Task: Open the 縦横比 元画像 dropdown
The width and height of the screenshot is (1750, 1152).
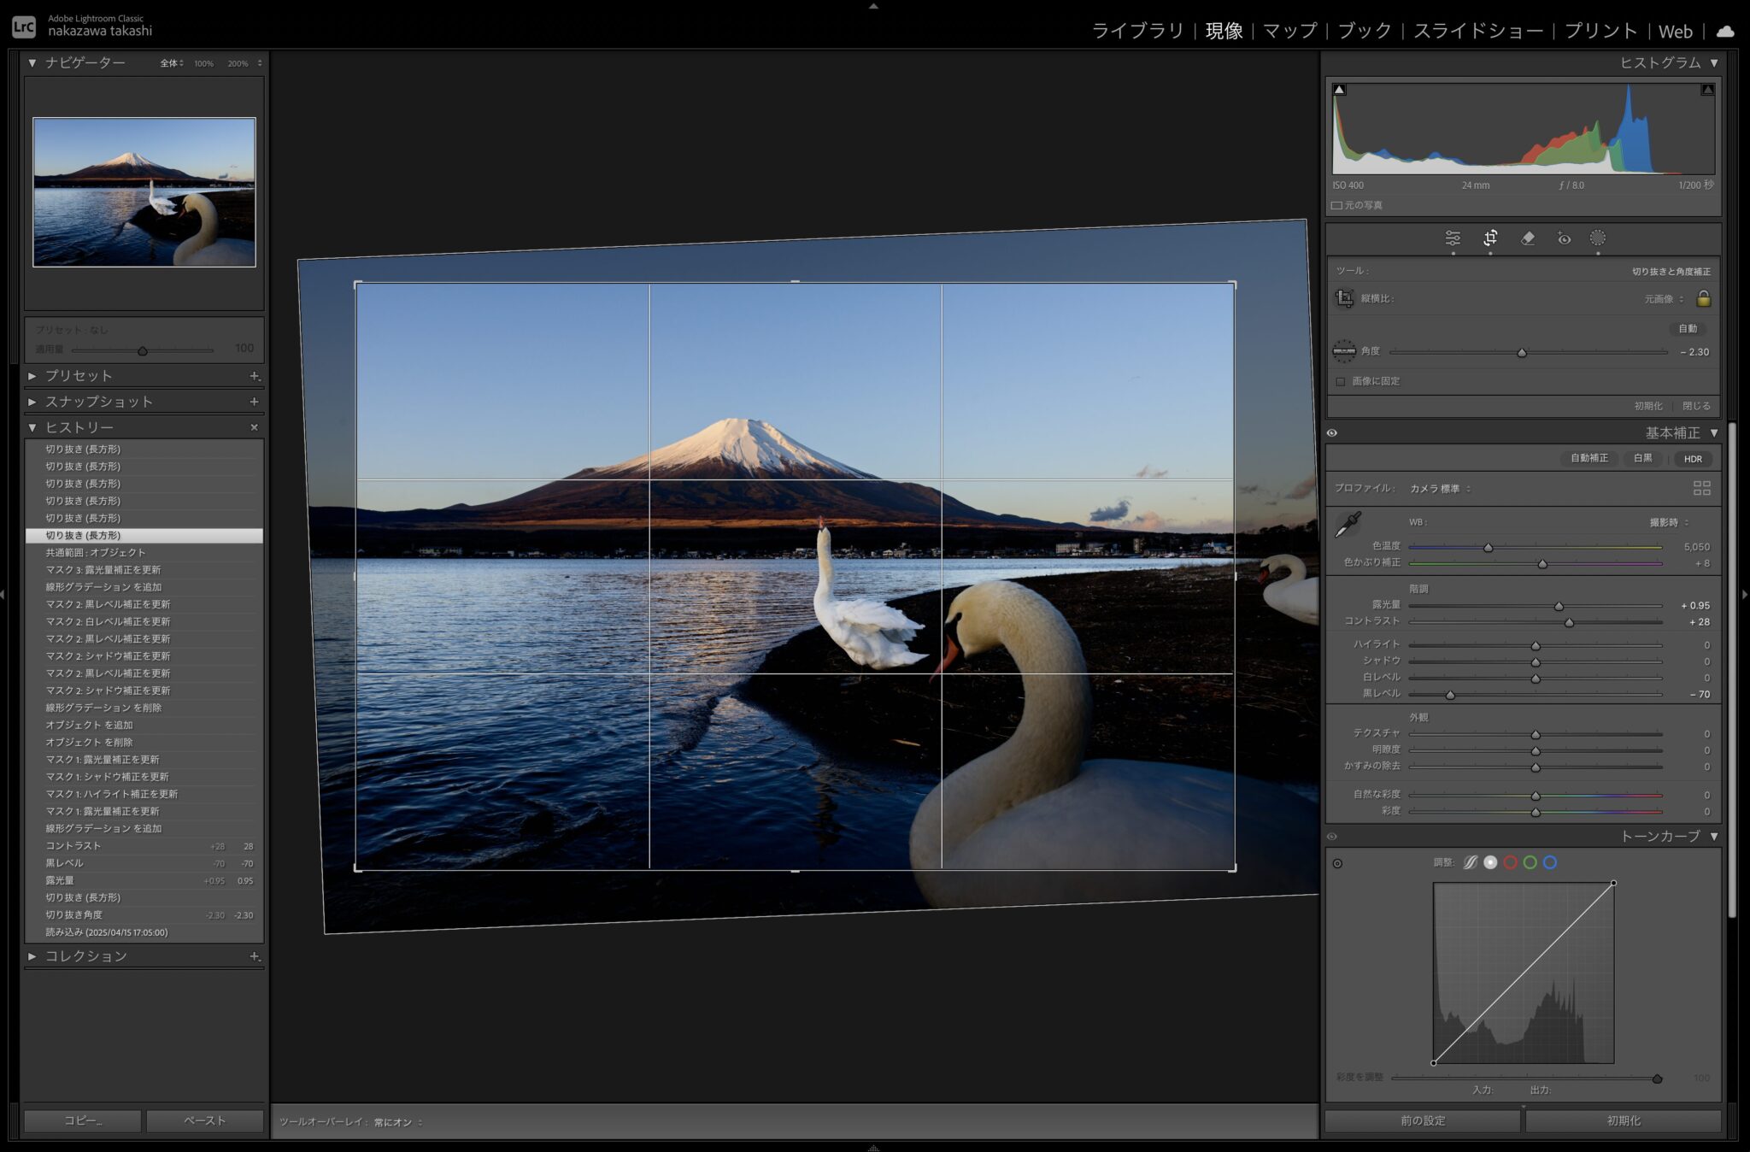Action: [x=1663, y=299]
